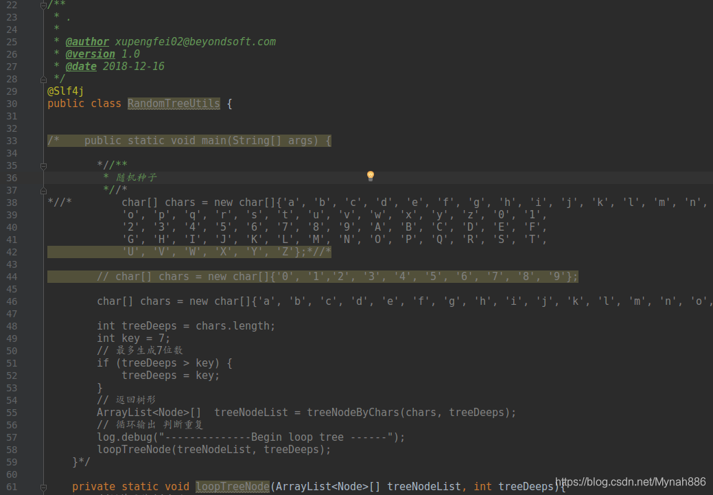Collapse the Javadoc fold marker at line 22
The height and width of the screenshot is (495, 713).
[x=44, y=5]
